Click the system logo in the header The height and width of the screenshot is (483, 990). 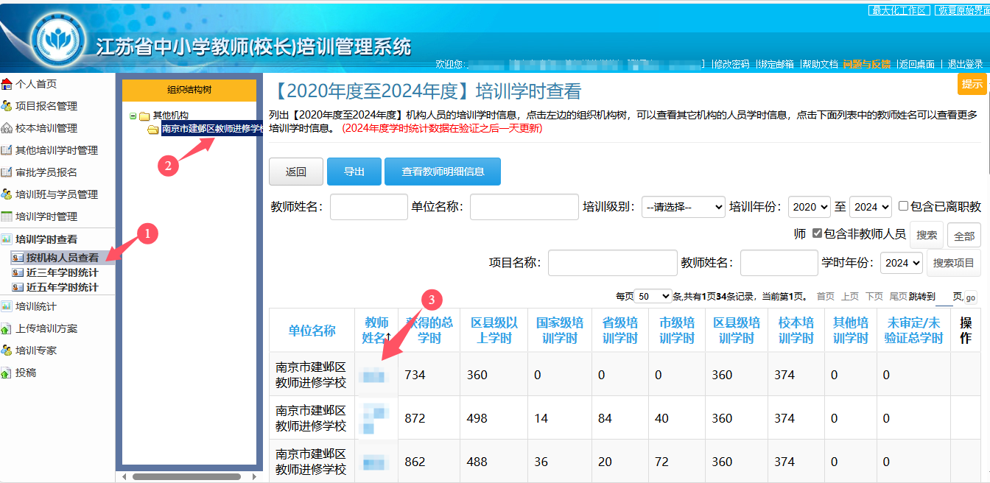coord(58,40)
